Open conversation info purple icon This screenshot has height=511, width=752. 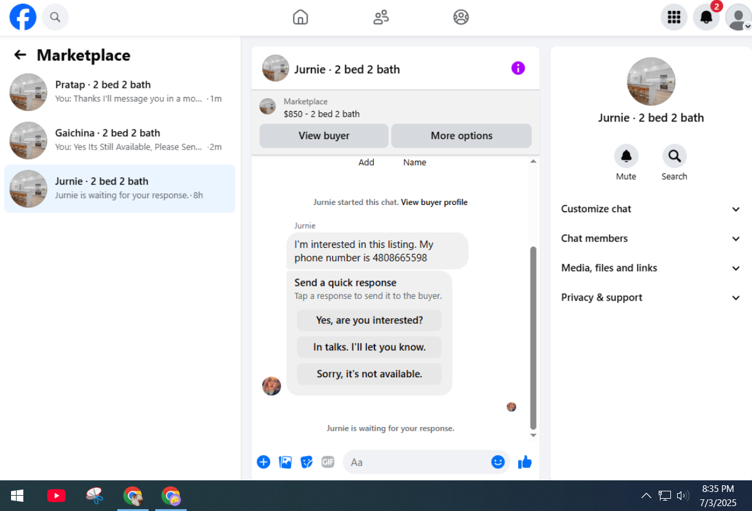[x=518, y=68]
